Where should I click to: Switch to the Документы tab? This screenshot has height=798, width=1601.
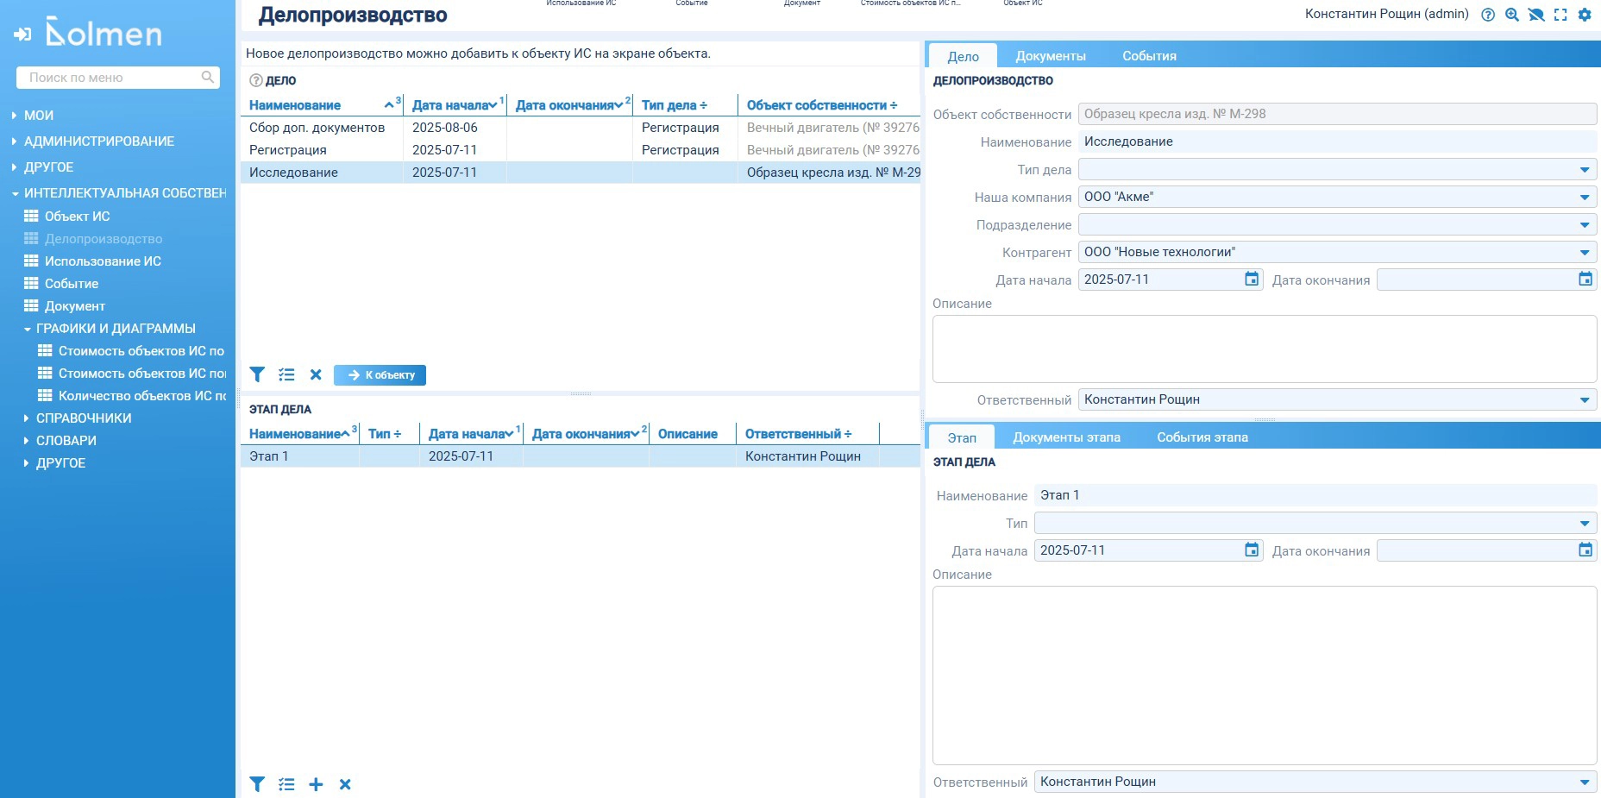[x=1050, y=56]
